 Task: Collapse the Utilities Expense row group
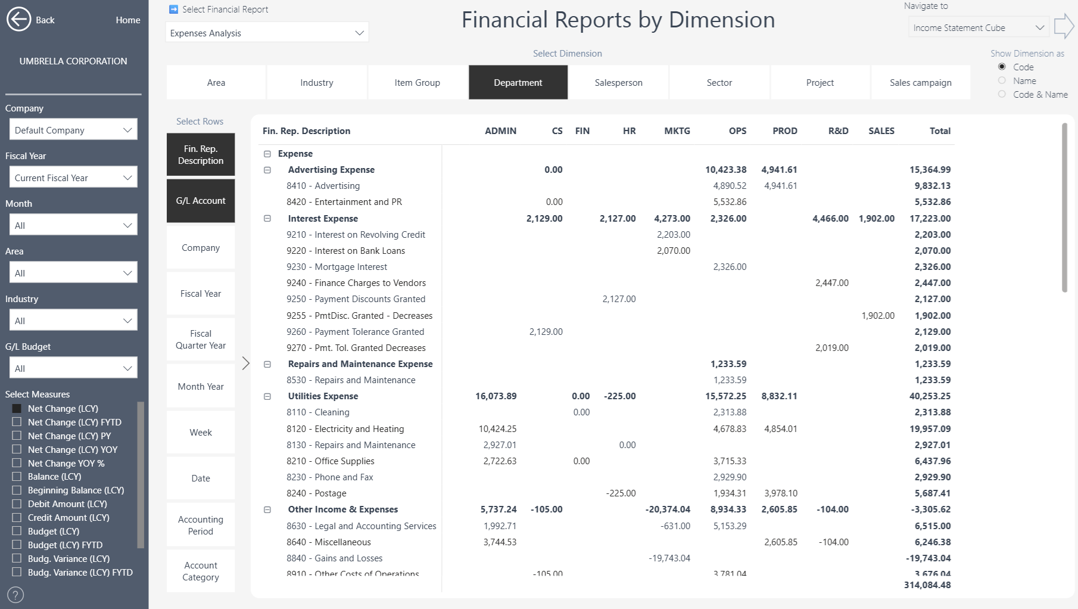267,396
